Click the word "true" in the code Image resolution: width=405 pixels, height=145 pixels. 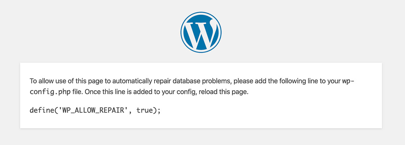click(144, 110)
